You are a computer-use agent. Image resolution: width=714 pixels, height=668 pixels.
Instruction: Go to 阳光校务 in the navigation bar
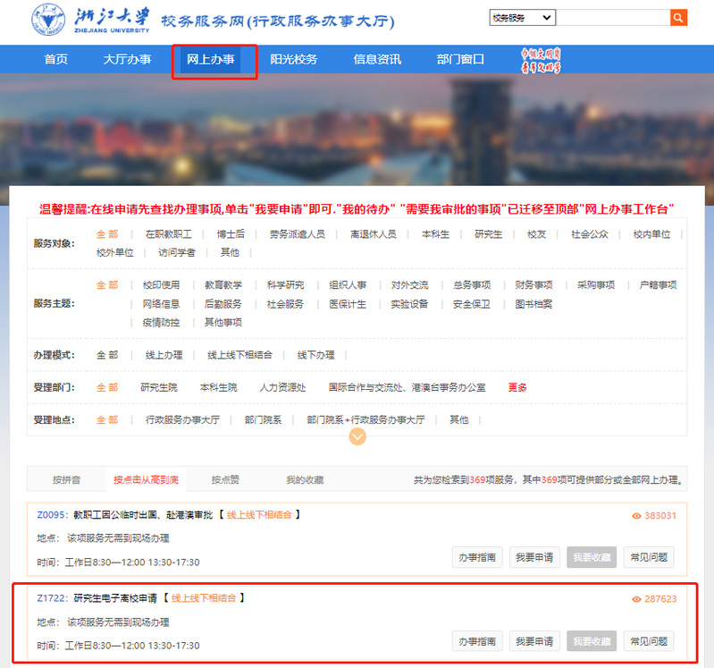[x=294, y=60]
